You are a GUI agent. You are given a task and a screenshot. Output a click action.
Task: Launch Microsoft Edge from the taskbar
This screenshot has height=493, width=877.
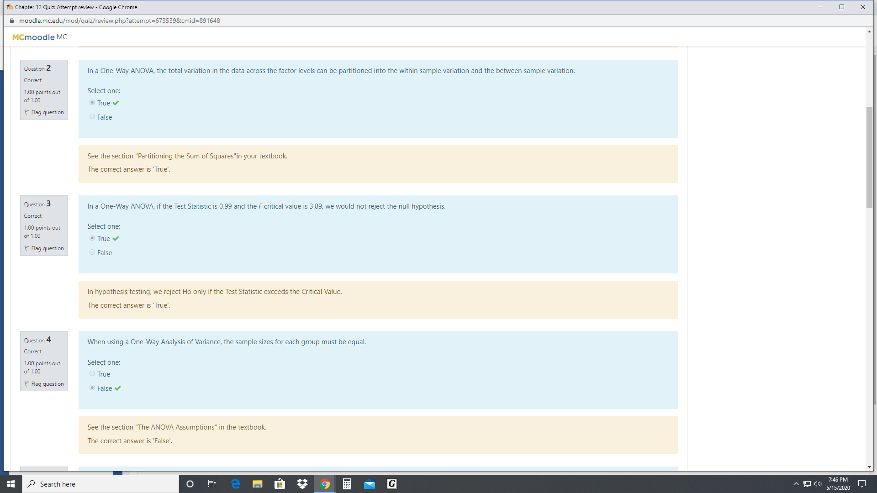pyautogui.click(x=235, y=483)
